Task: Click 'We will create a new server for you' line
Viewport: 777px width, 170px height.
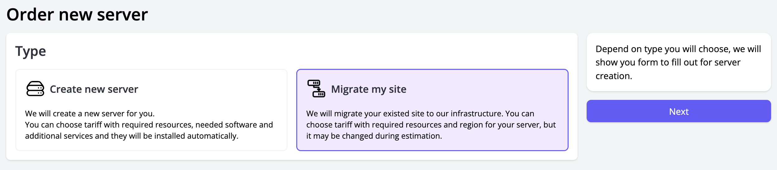Action: (x=90, y=114)
